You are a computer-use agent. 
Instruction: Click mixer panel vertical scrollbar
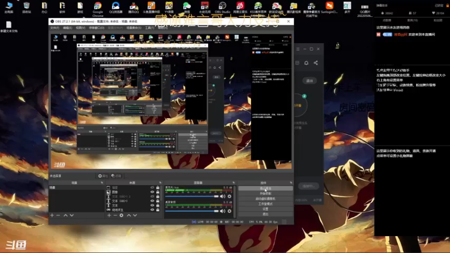[x=235, y=202]
